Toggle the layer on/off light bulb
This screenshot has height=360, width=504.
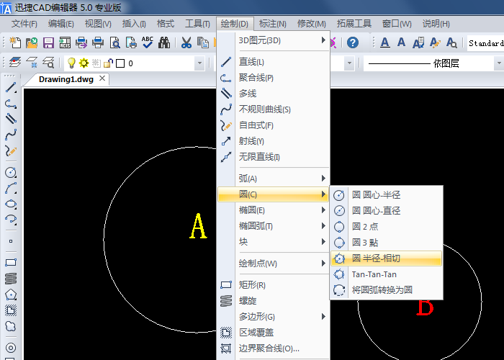pyautogui.click(x=71, y=63)
